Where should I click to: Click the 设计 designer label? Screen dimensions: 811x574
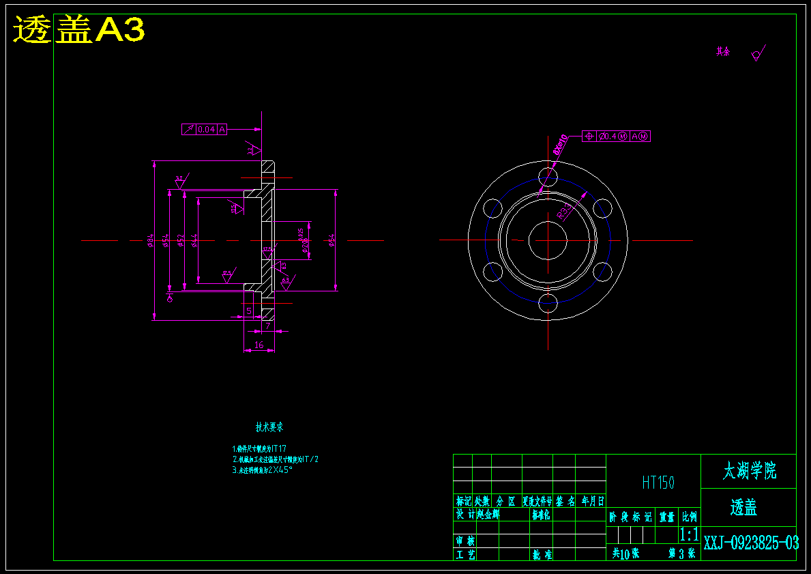(x=465, y=513)
